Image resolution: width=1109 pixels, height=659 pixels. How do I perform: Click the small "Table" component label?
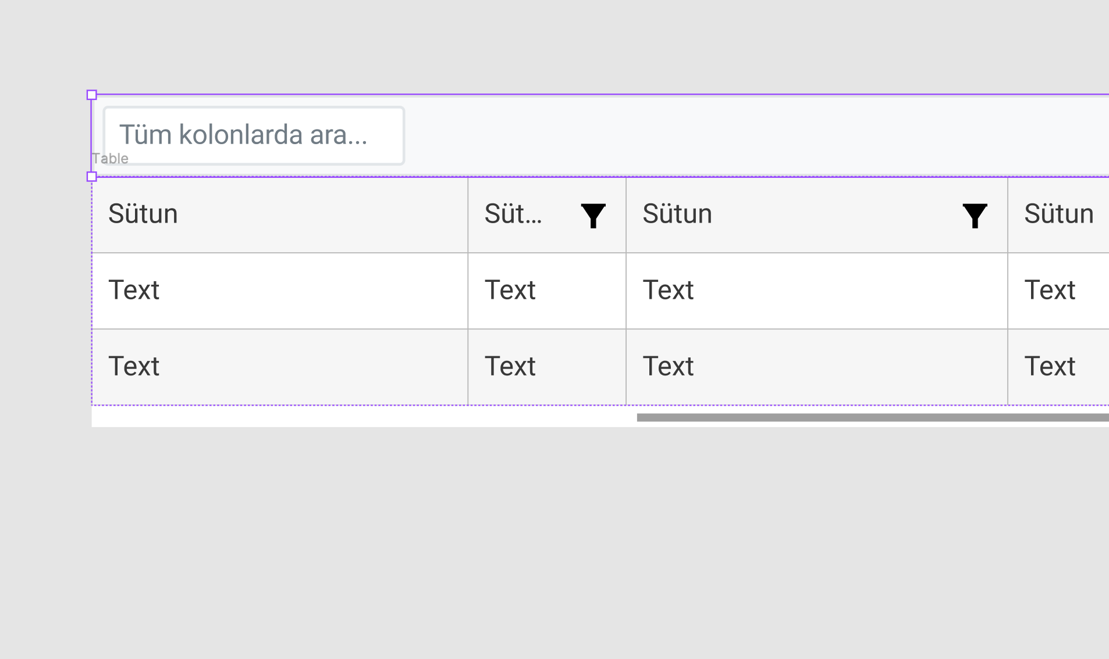pyautogui.click(x=110, y=159)
